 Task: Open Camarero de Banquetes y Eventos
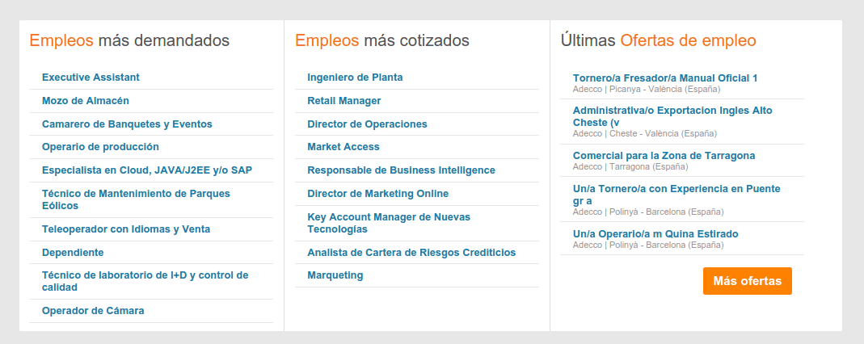tap(127, 124)
